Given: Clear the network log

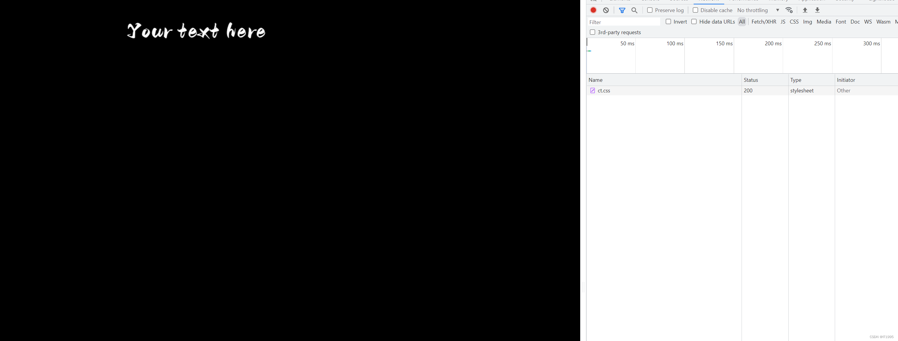Looking at the screenshot, I should [x=606, y=10].
